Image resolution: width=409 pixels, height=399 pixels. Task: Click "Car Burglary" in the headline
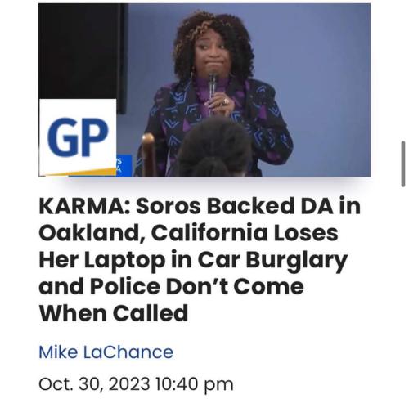[x=272, y=259]
